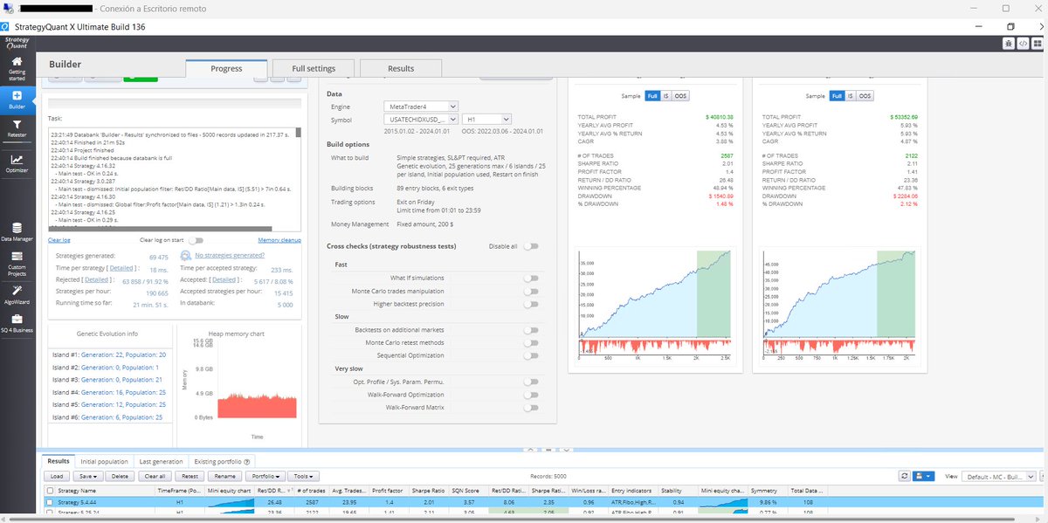The width and height of the screenshot is (1048, 523).
Task: Check the select-all header checkbox in results
Action: point(50,492)
